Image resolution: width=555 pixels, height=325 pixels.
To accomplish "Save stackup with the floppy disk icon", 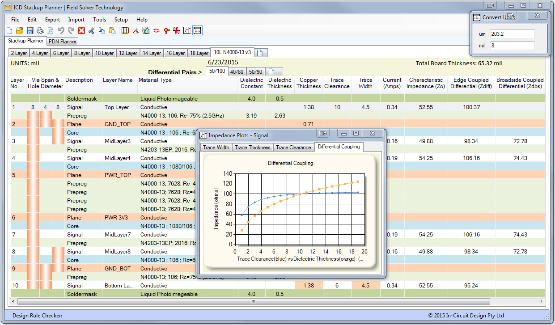I will point(30,31).
